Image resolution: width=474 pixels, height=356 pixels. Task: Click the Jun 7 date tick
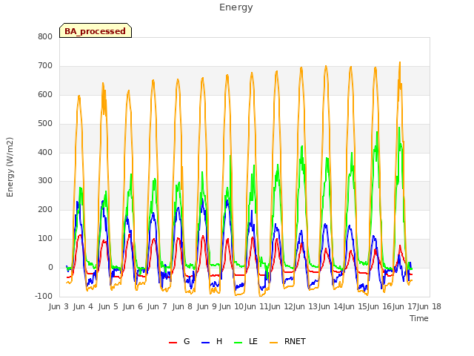point(157,306)
